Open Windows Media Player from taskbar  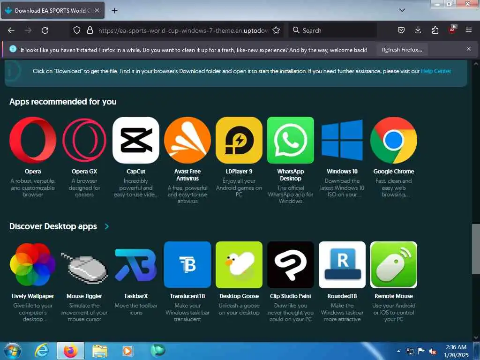[127, 351]
